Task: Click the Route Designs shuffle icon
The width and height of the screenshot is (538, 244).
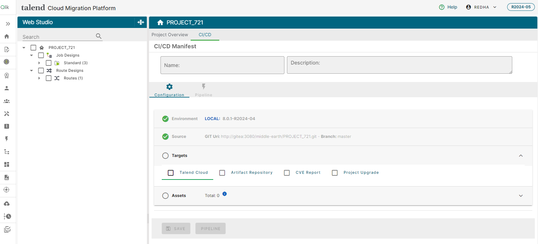Action: pyautogui.click(x=49, y=71)
